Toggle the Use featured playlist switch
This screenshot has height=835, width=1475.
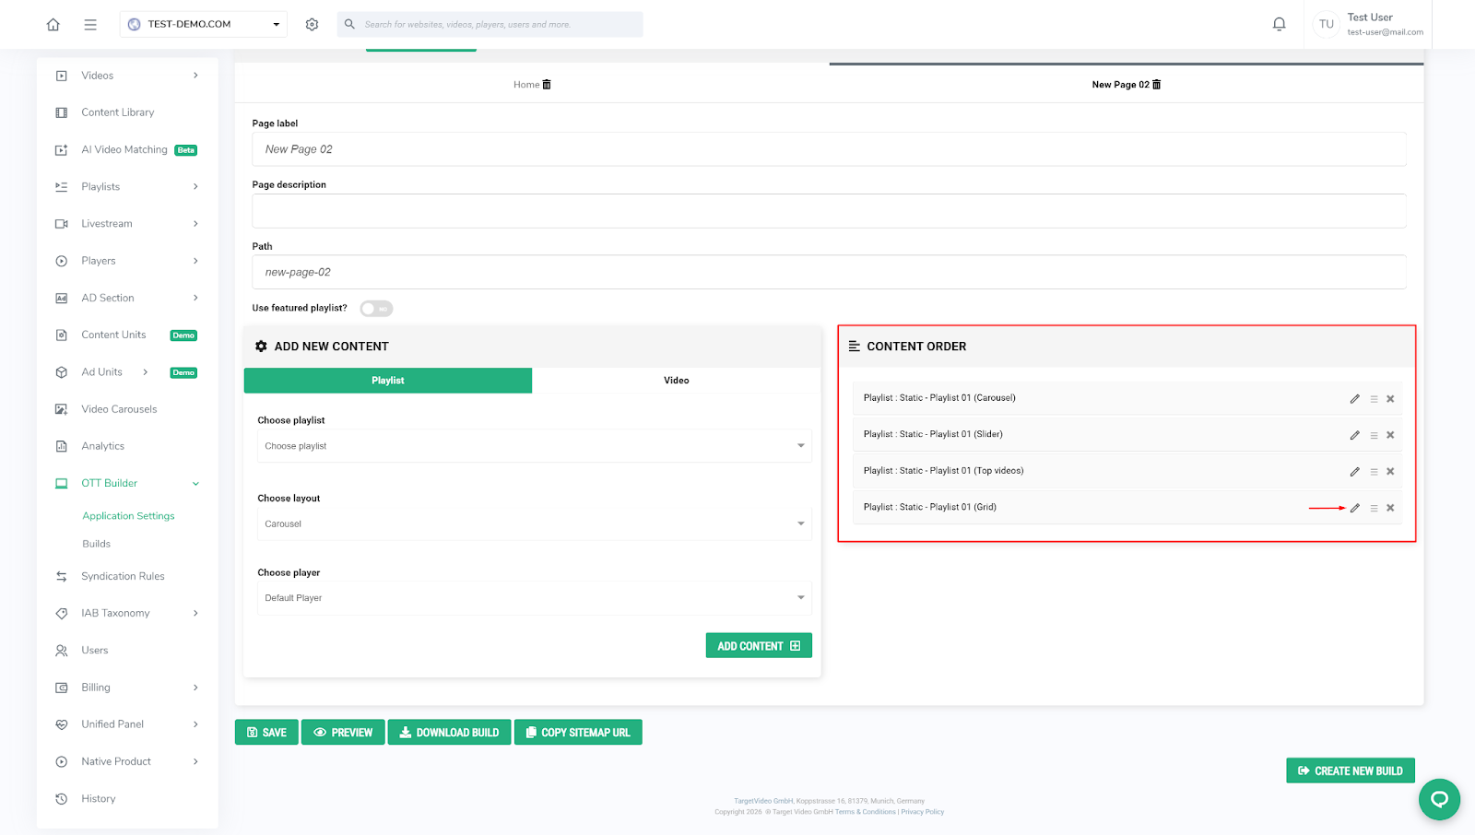click(x=376, y=309)
